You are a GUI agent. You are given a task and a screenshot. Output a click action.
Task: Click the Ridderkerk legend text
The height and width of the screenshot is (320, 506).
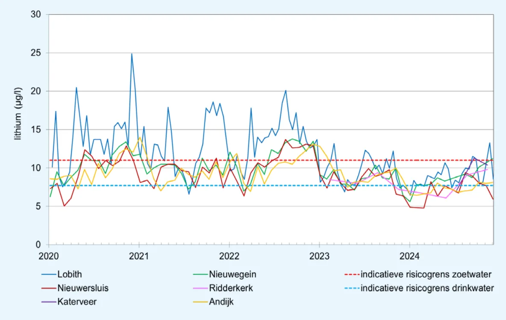point(231,288)
